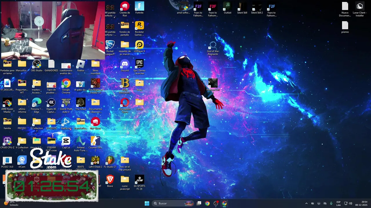371x208 pixels.
Task: Open the Cliente de Riot shortcut
Action: coord(125,9)
